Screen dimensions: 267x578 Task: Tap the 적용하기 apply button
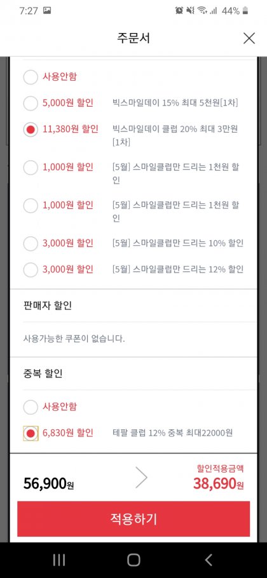point(133,519)
